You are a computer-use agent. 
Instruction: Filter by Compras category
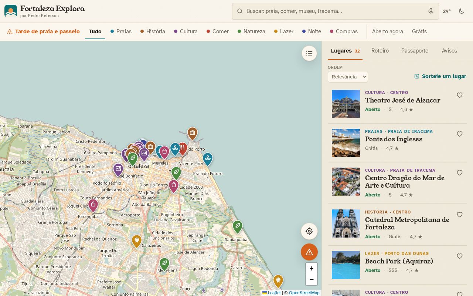344,31
